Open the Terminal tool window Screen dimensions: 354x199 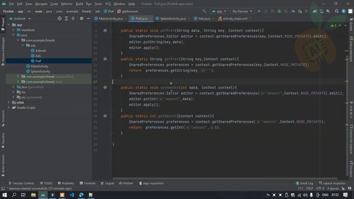click(87, 183)
